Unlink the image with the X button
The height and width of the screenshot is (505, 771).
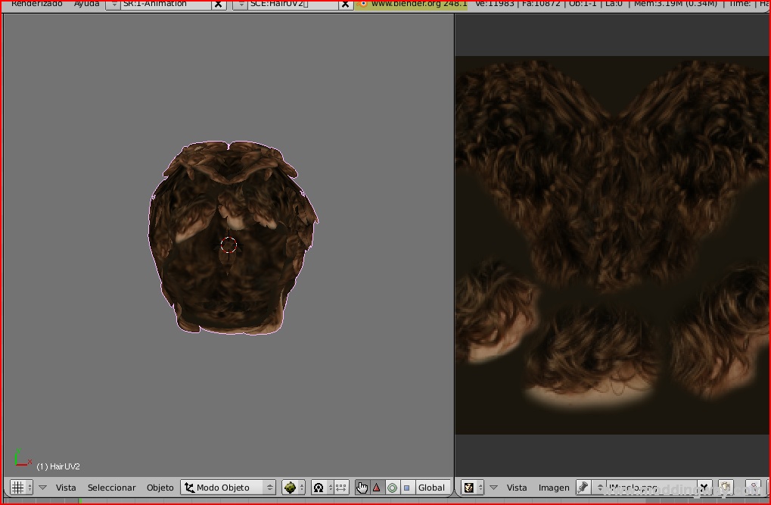coord(704,488)
